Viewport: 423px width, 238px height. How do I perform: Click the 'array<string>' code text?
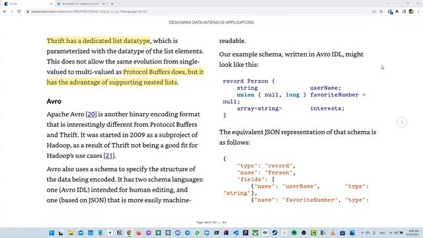click(260, 108)
